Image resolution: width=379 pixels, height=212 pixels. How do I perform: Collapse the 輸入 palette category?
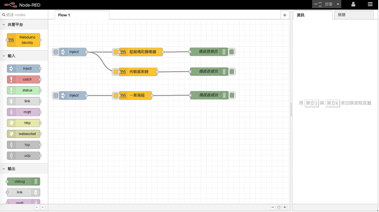tap(24, 56)
